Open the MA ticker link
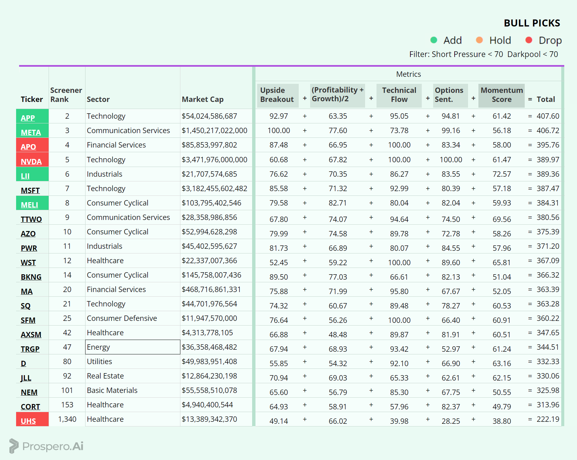 26,291
